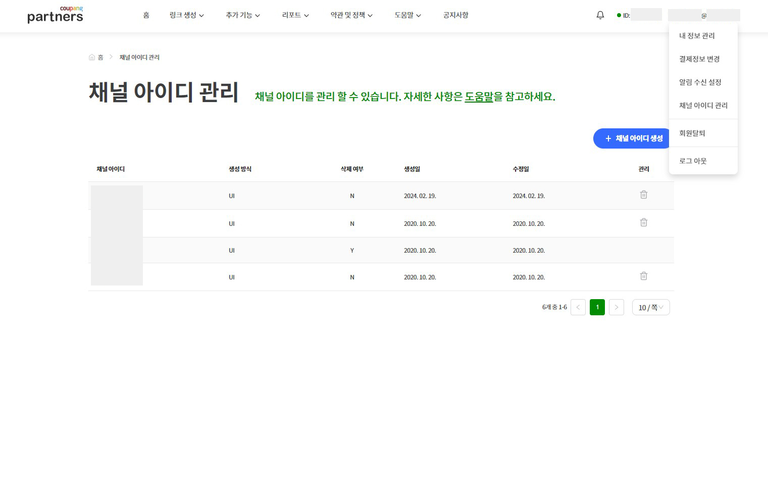The image size is (768, 479).
Task: Click the 2024. 02. 19. 수정일 cell
Action: [x=529, y=196]
